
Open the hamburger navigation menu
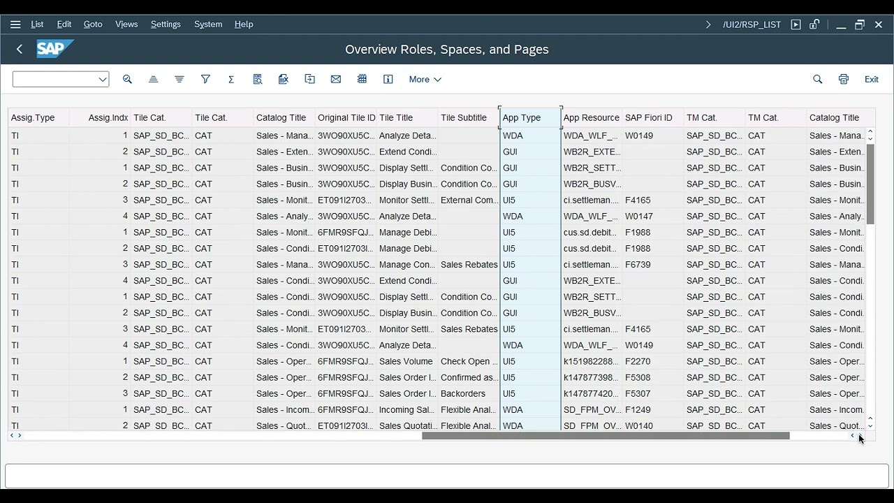(x=15, y=24)
